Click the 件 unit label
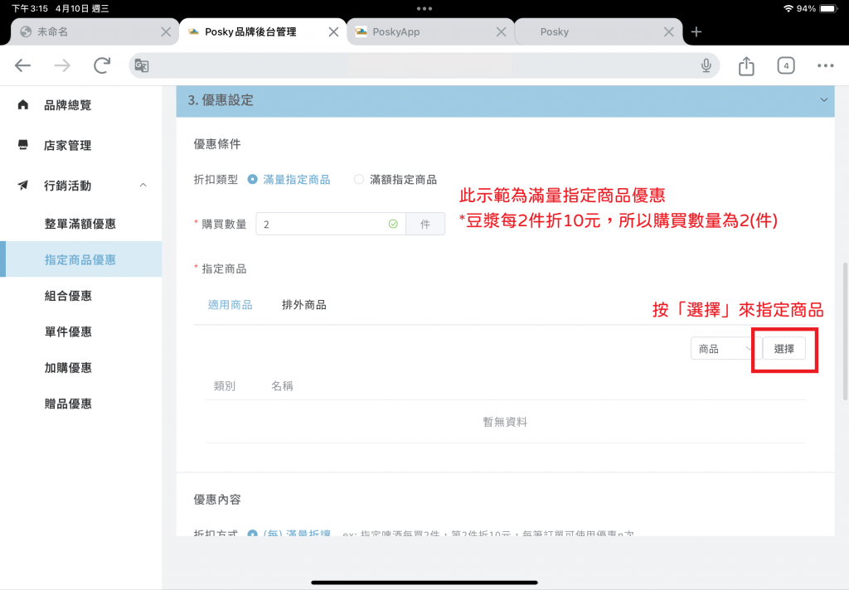This screenshot has width=849, height=590. click(x=425, y=224)
